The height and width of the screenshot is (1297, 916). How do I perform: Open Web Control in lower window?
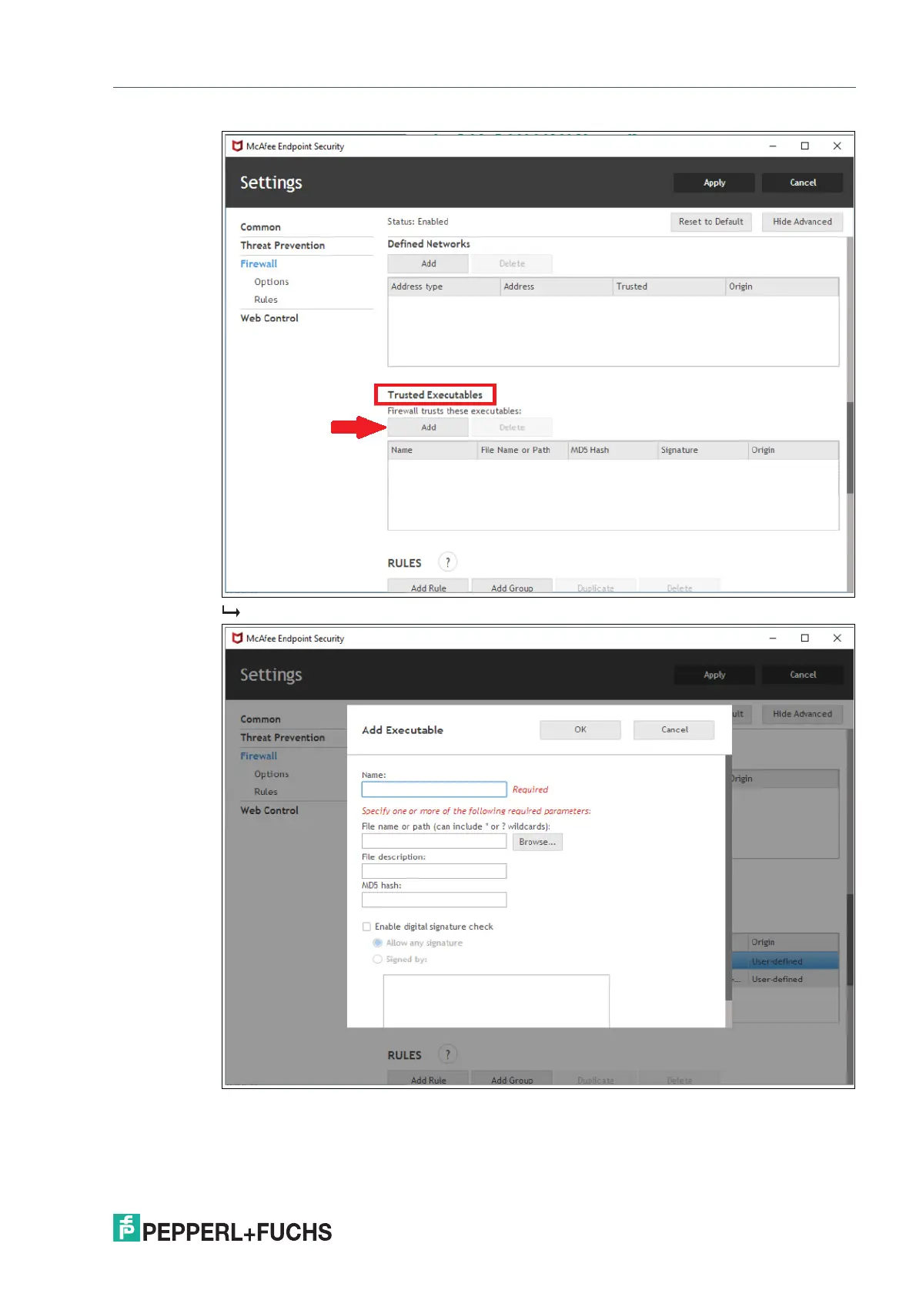click(x=269, y=810)
